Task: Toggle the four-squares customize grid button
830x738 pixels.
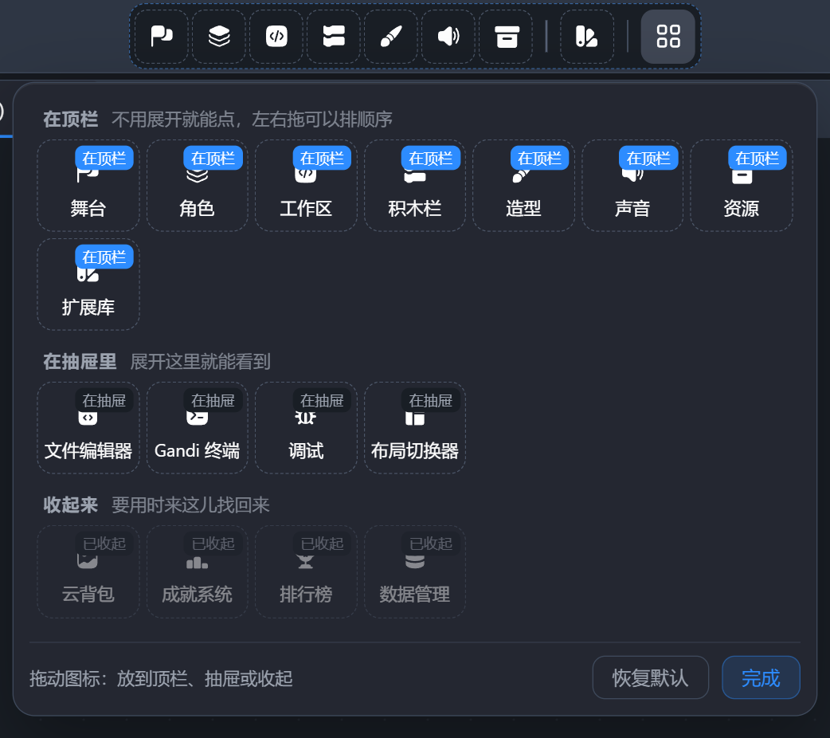Action: tap(668, 37)
